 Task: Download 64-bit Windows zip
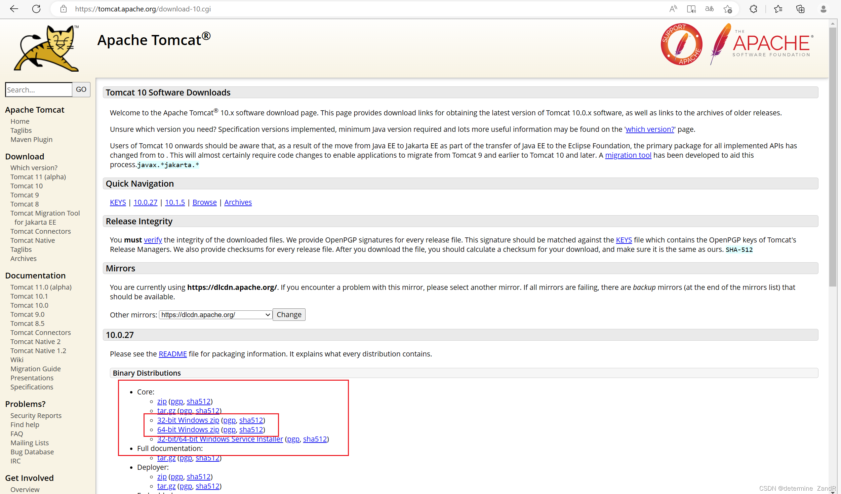pos(188,429)
